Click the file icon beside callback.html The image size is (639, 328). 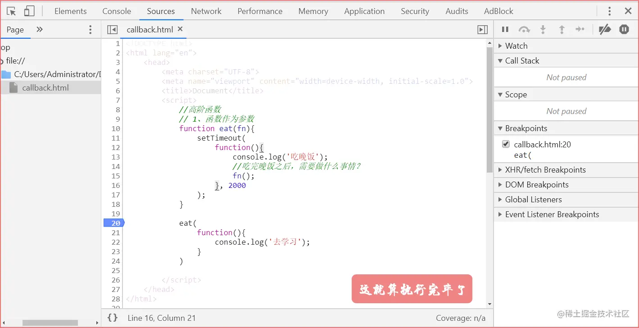(14, 88)
